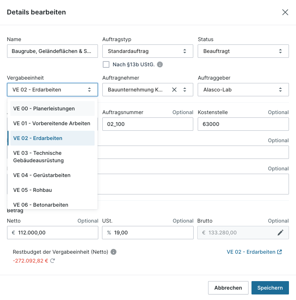Focus the Kostenstelle input field

243,124
